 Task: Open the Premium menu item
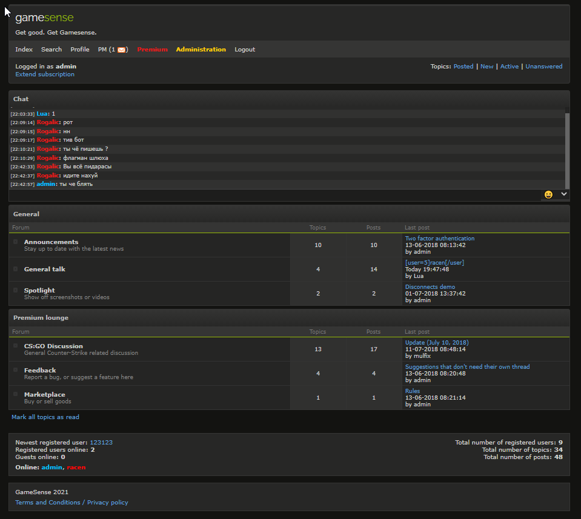click(x=152, y=50)
